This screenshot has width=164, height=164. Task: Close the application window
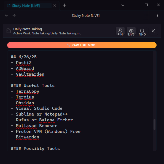point(158,5)
